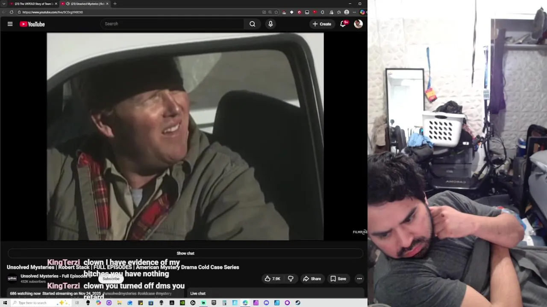Open the tab search chevron in browser
Image resolution: width=547 pixels, height=307 pixels.
[x=3, y=3]
